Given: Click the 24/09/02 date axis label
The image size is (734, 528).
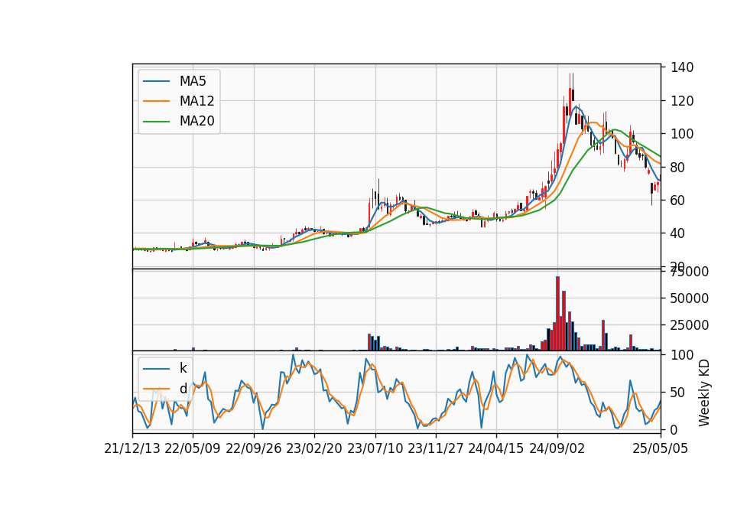Looking at the screenshot, I should click(557, 448).
